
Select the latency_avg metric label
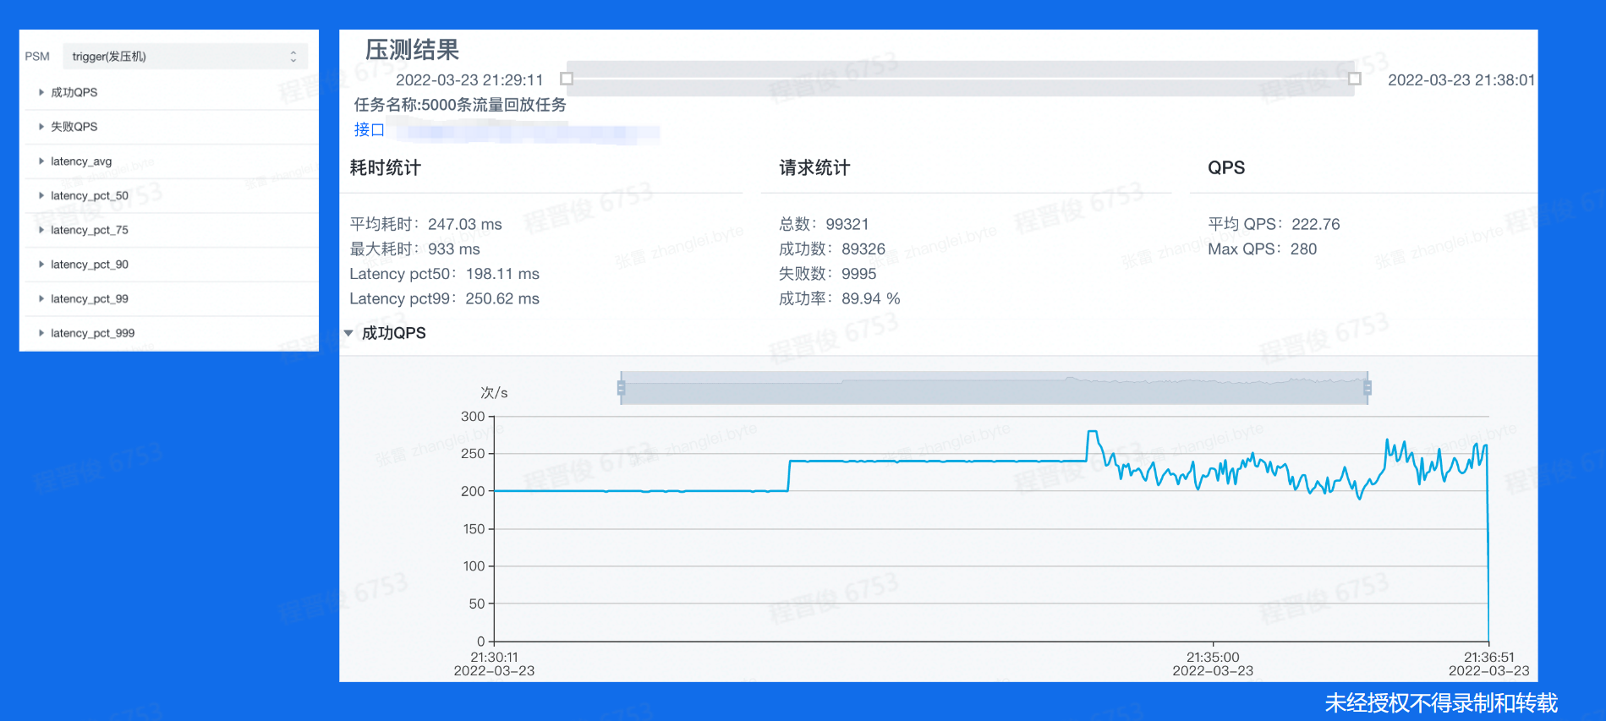pos(81,161)
